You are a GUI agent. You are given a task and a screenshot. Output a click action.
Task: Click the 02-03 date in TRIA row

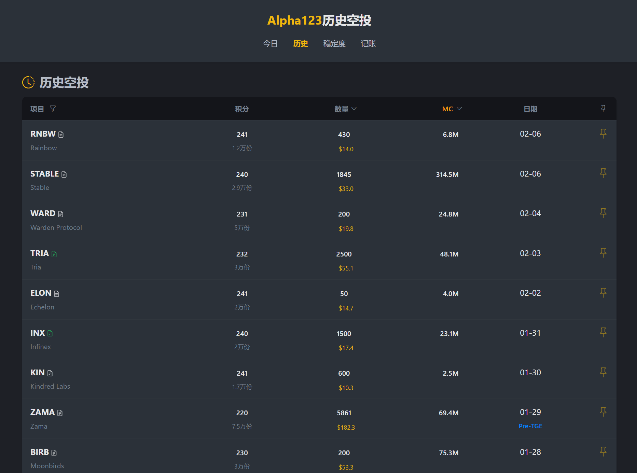[530, 253]
